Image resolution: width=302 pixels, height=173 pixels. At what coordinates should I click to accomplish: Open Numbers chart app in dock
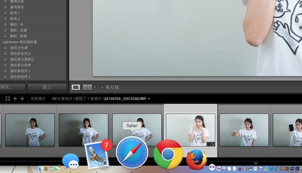266,169
